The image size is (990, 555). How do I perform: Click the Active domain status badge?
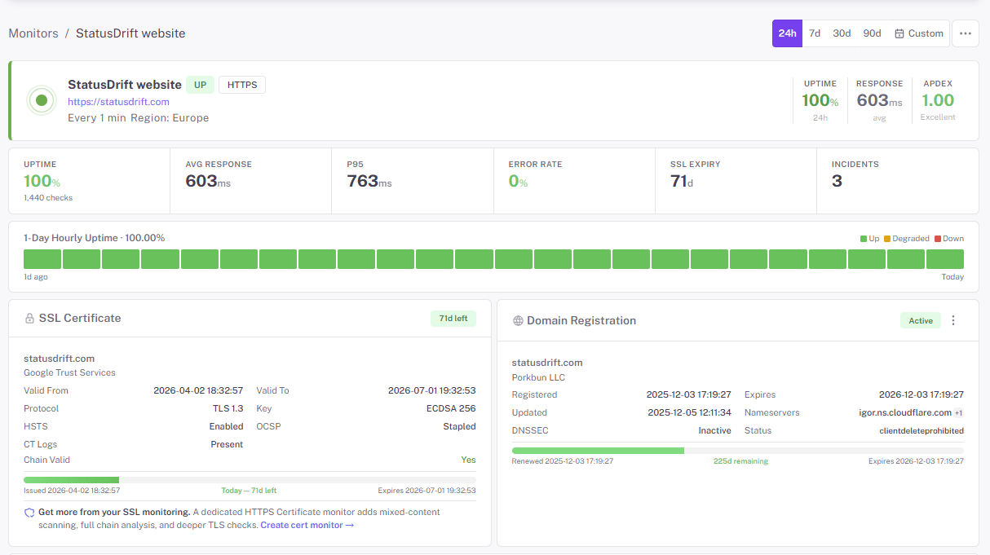pos(921,321)
